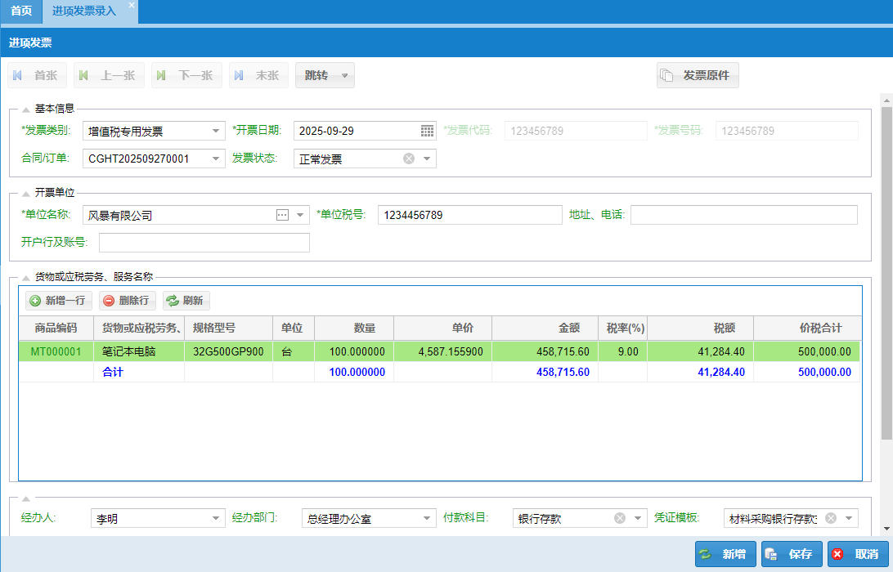Click 新增一行 to add a row

coord(59,301)
